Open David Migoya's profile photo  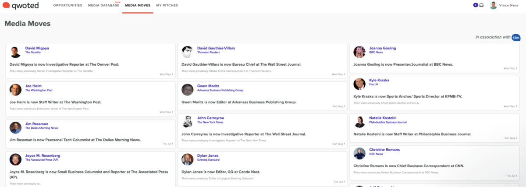(x=15, y=52)
